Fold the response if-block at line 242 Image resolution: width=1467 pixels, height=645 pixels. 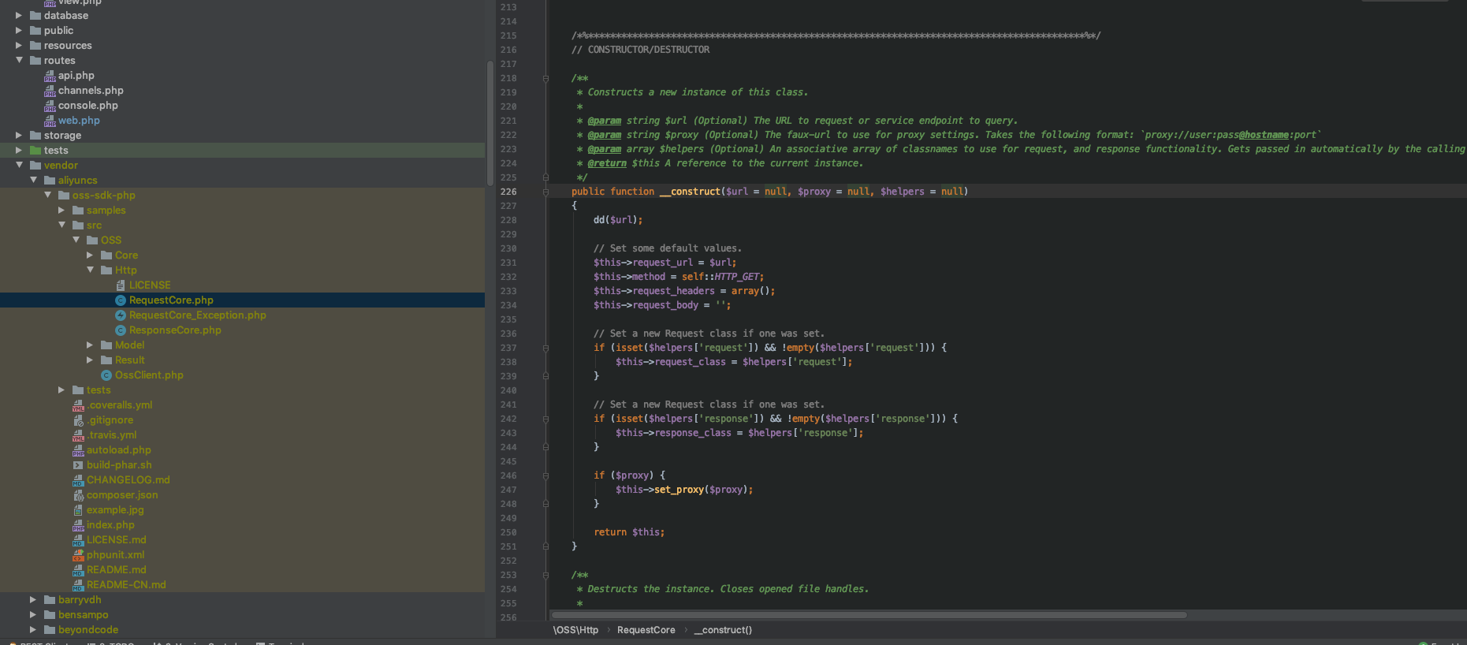click(x=545, y=419)
